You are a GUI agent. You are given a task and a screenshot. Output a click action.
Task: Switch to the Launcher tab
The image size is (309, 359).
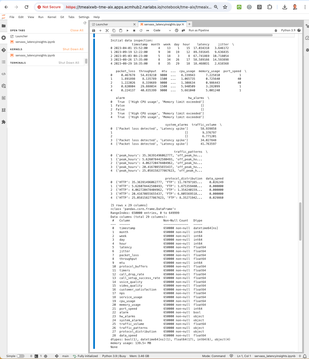tap(113, 24)
